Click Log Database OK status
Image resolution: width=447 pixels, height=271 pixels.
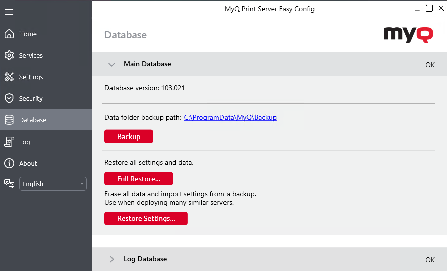(x=430, y=260)
